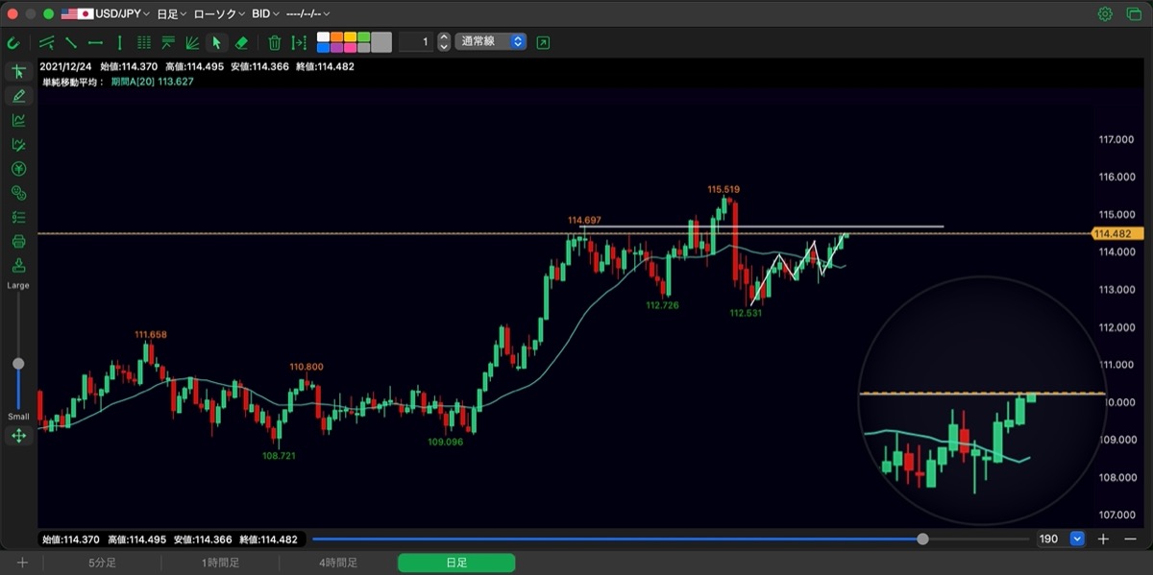Open the settings gear icon

click(x=1105, y=14)
